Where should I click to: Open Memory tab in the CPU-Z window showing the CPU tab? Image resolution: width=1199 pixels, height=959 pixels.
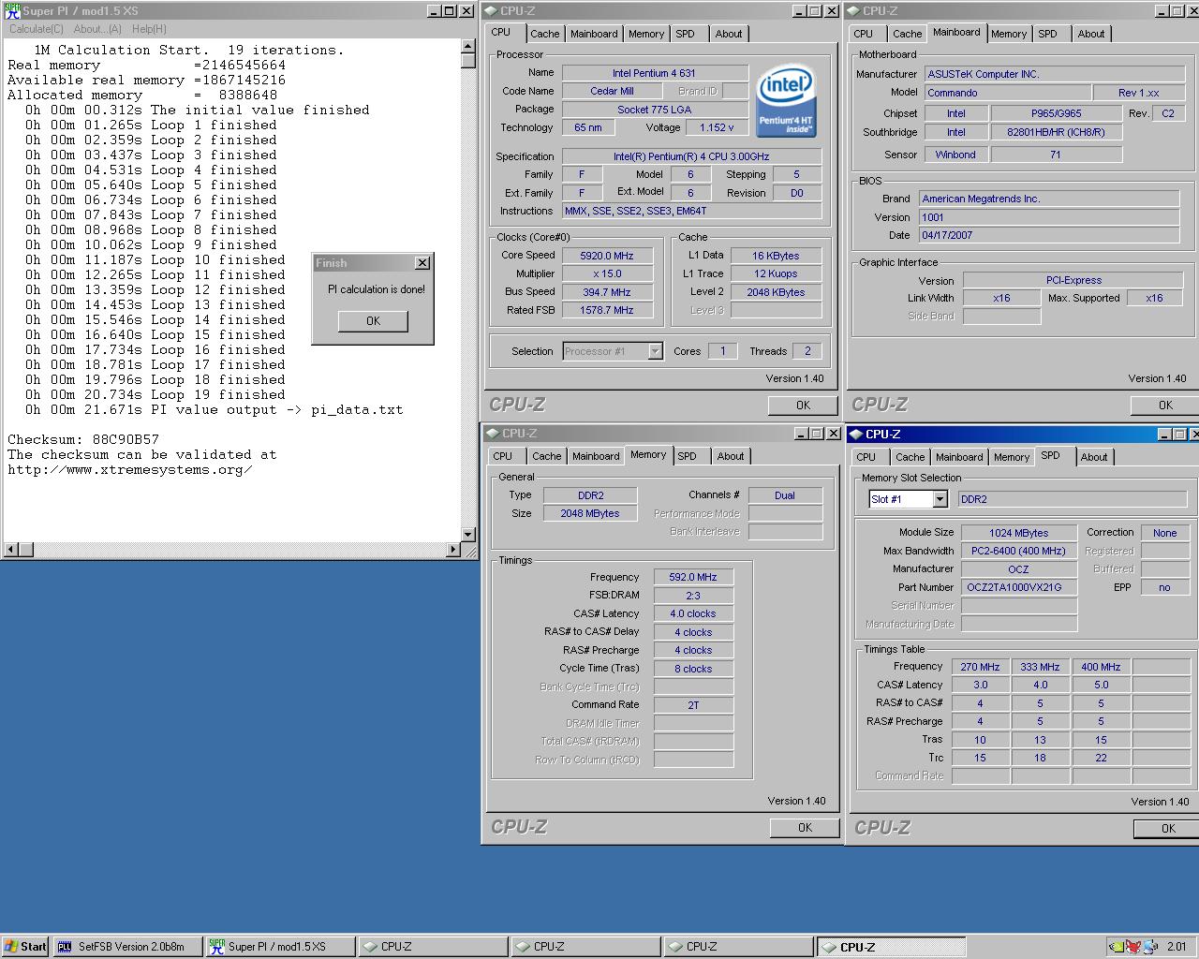click(x=646, y=34)
